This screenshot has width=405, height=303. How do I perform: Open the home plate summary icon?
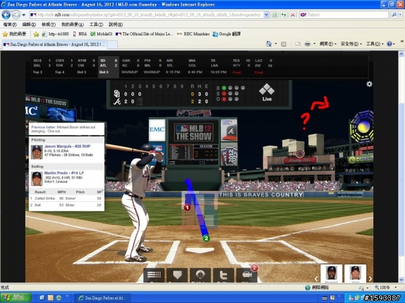pos(177,275)
